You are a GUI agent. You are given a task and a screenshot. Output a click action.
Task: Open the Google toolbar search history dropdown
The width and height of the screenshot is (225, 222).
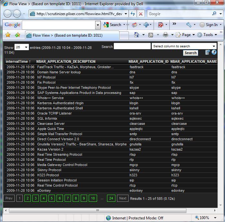98,25
